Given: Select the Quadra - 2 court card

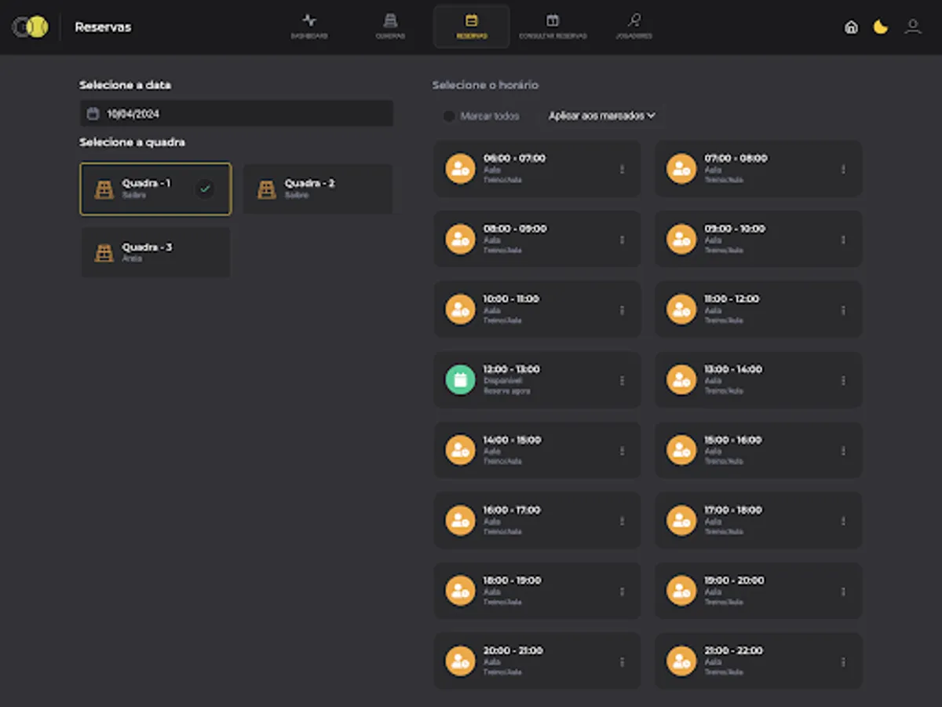Looking at the screenshot, I should tap(317, 189).
